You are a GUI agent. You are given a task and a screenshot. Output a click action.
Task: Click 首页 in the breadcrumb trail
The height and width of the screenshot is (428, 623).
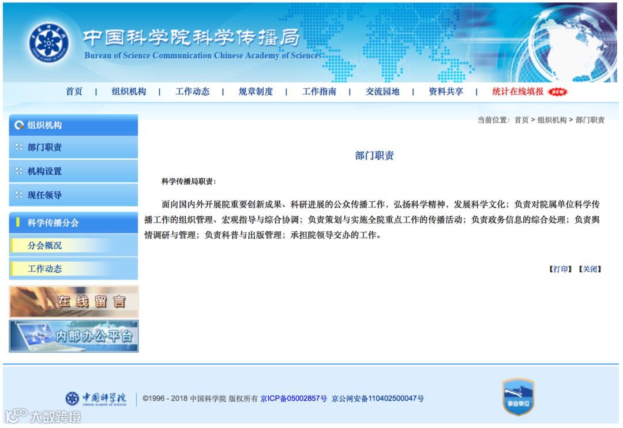click(x=521, y=120)
